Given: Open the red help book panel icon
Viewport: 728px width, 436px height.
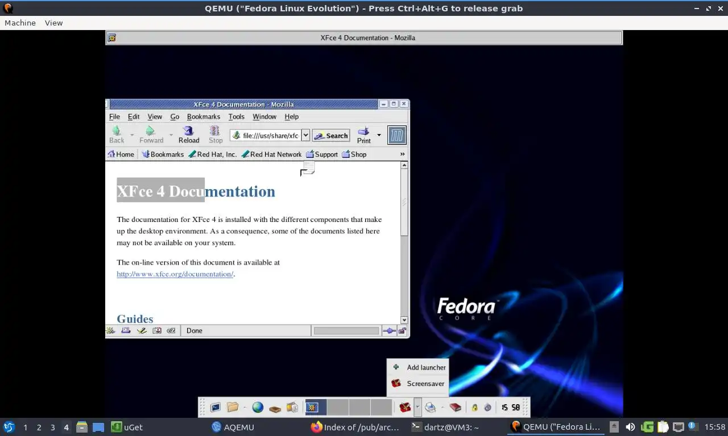Looking at the screenshot, I should pos(456,407).
